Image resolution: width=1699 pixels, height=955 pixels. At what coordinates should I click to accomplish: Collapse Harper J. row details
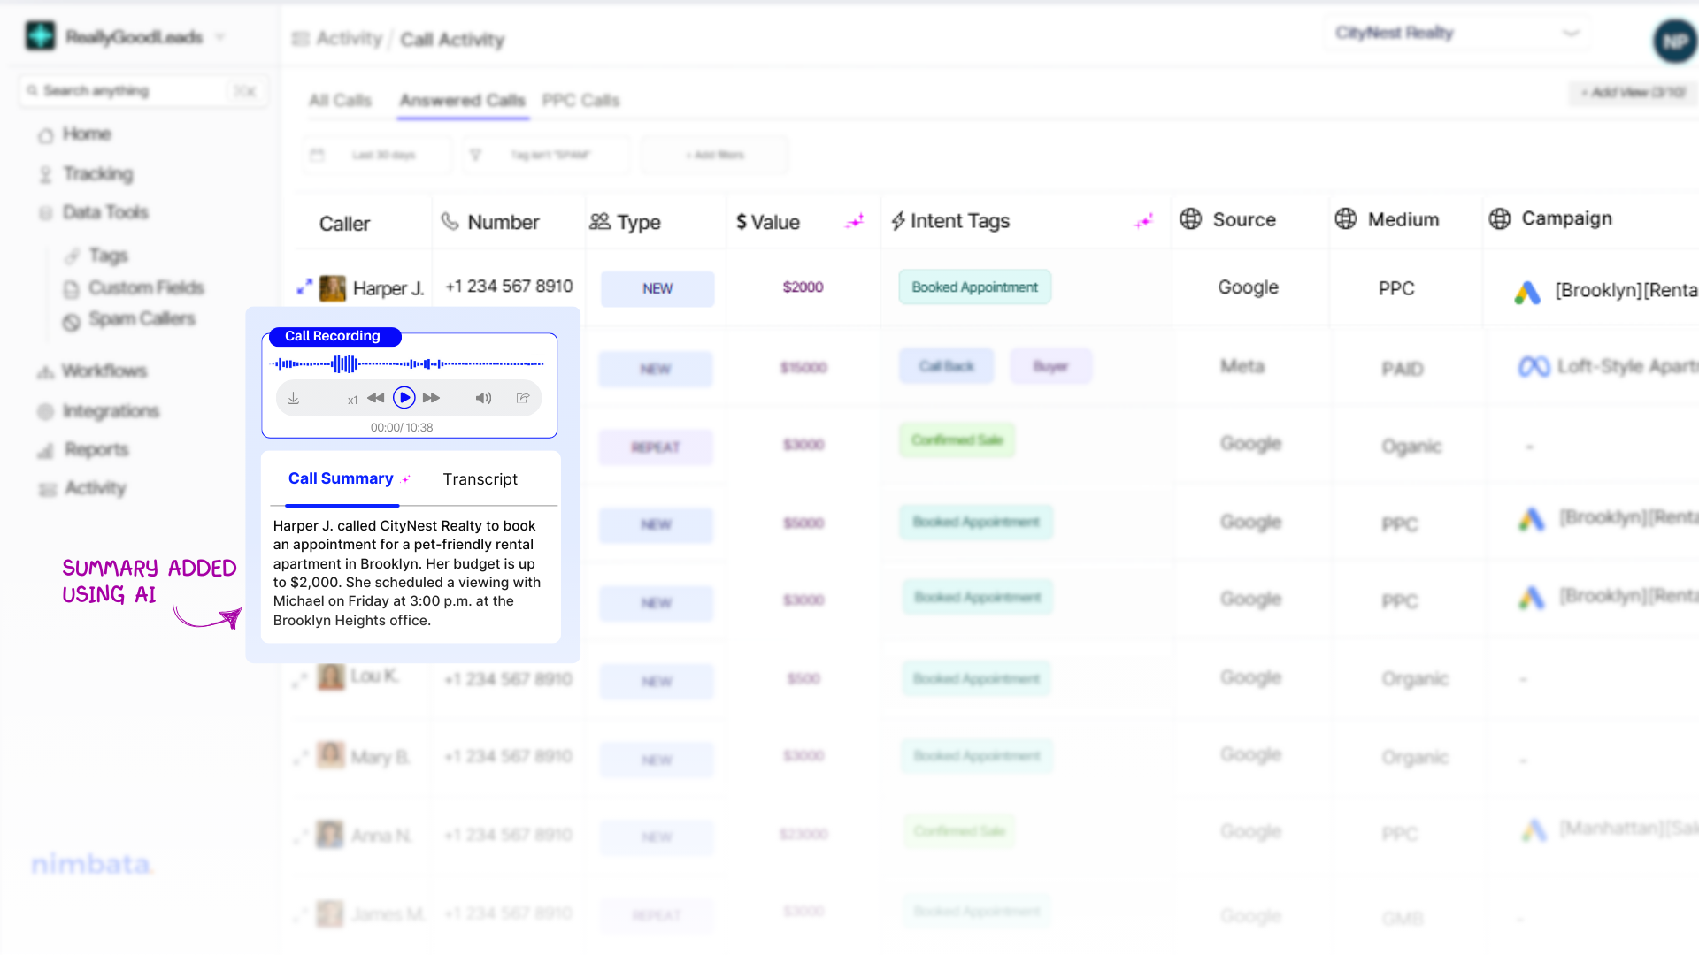pyautogui.click(x=304, y=287)
